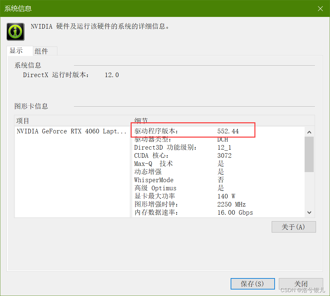Click the driver version value 552.44
Image resolution: width=330 pixels, height=296 pixels.
228,131
